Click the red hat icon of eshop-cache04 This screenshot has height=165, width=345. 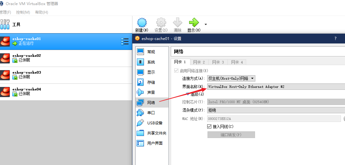(5, 92)
